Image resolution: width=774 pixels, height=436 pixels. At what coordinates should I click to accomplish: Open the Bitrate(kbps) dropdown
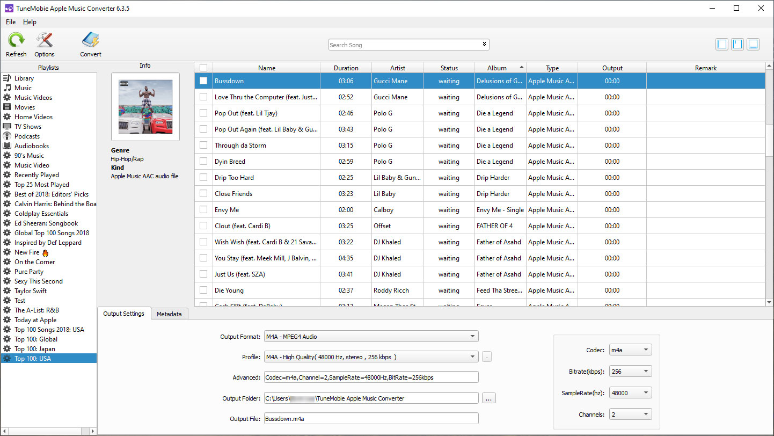pos(630,372)
